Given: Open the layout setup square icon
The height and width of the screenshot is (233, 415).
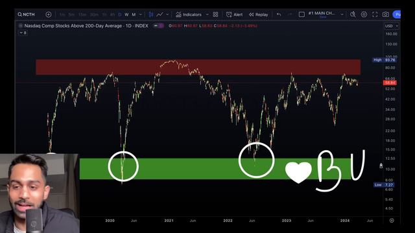Looking at the screenshot, I should 302,14.
